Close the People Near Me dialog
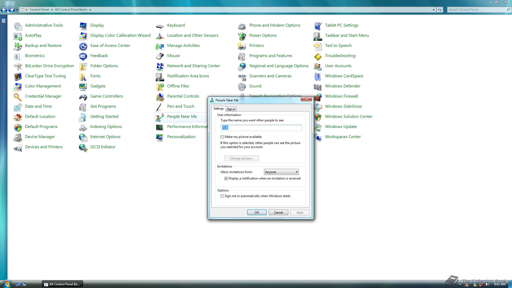Image resolution: width=512 pixels, height=288 pixels. 306,99
